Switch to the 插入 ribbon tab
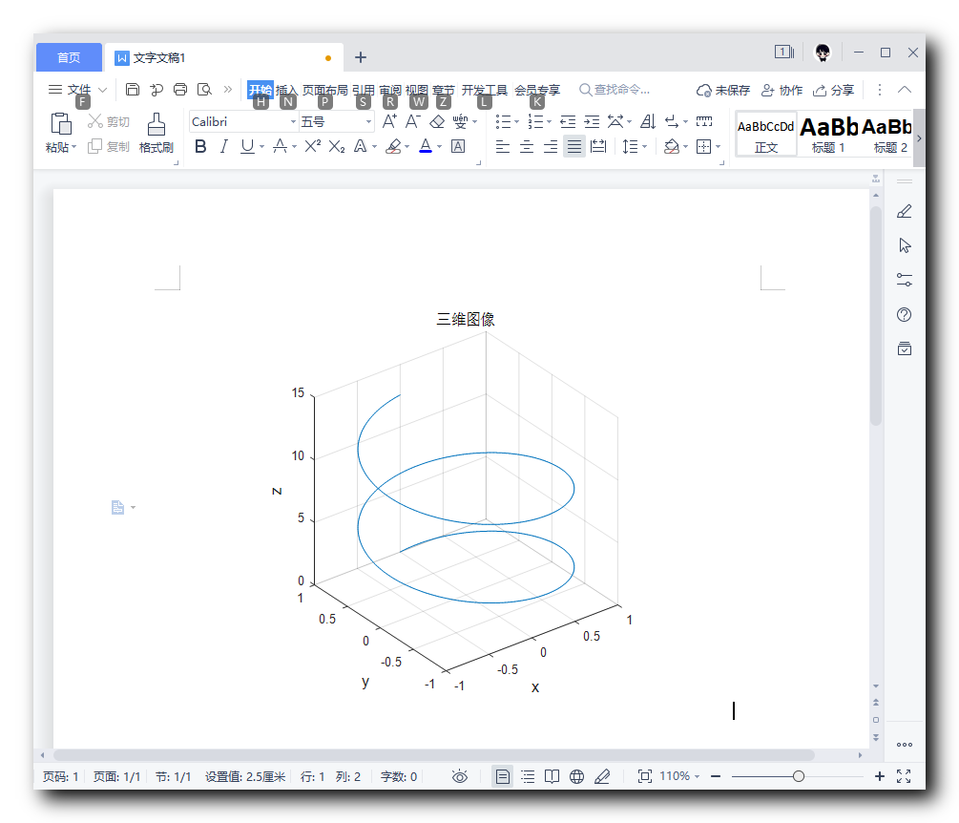The height and width of the screenshot is (823, 959). coord(289,90)
